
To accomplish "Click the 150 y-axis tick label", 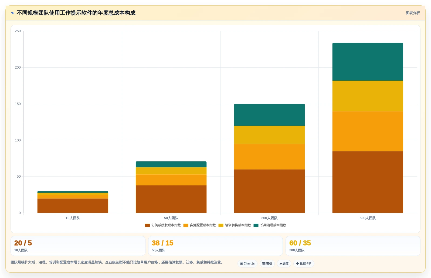I will click(18, 104).
